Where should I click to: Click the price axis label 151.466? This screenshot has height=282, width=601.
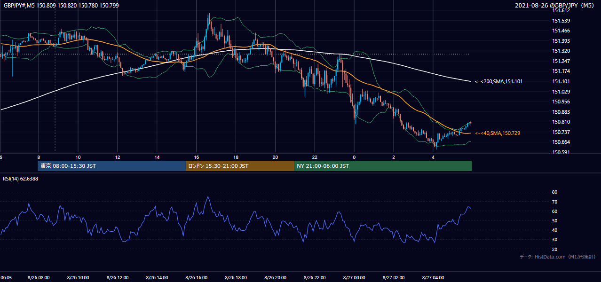561,31
